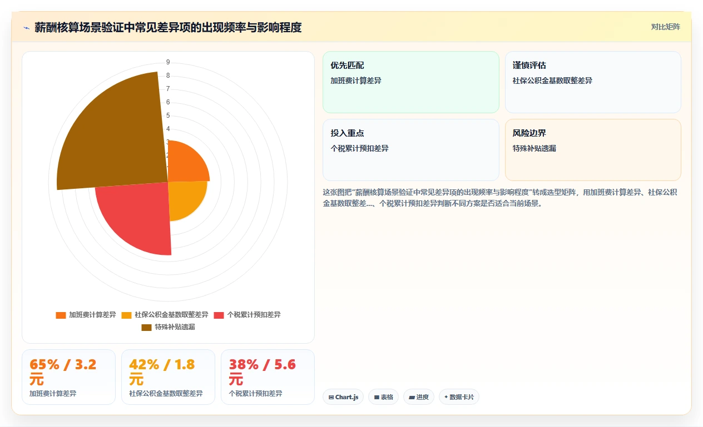This screenshot has height=427, width=703.
Task: Click the 38% / 5.6 元 stat value
Action: tap(262, 372)
